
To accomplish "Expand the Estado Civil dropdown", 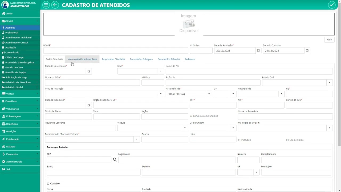I will [329, 82].
